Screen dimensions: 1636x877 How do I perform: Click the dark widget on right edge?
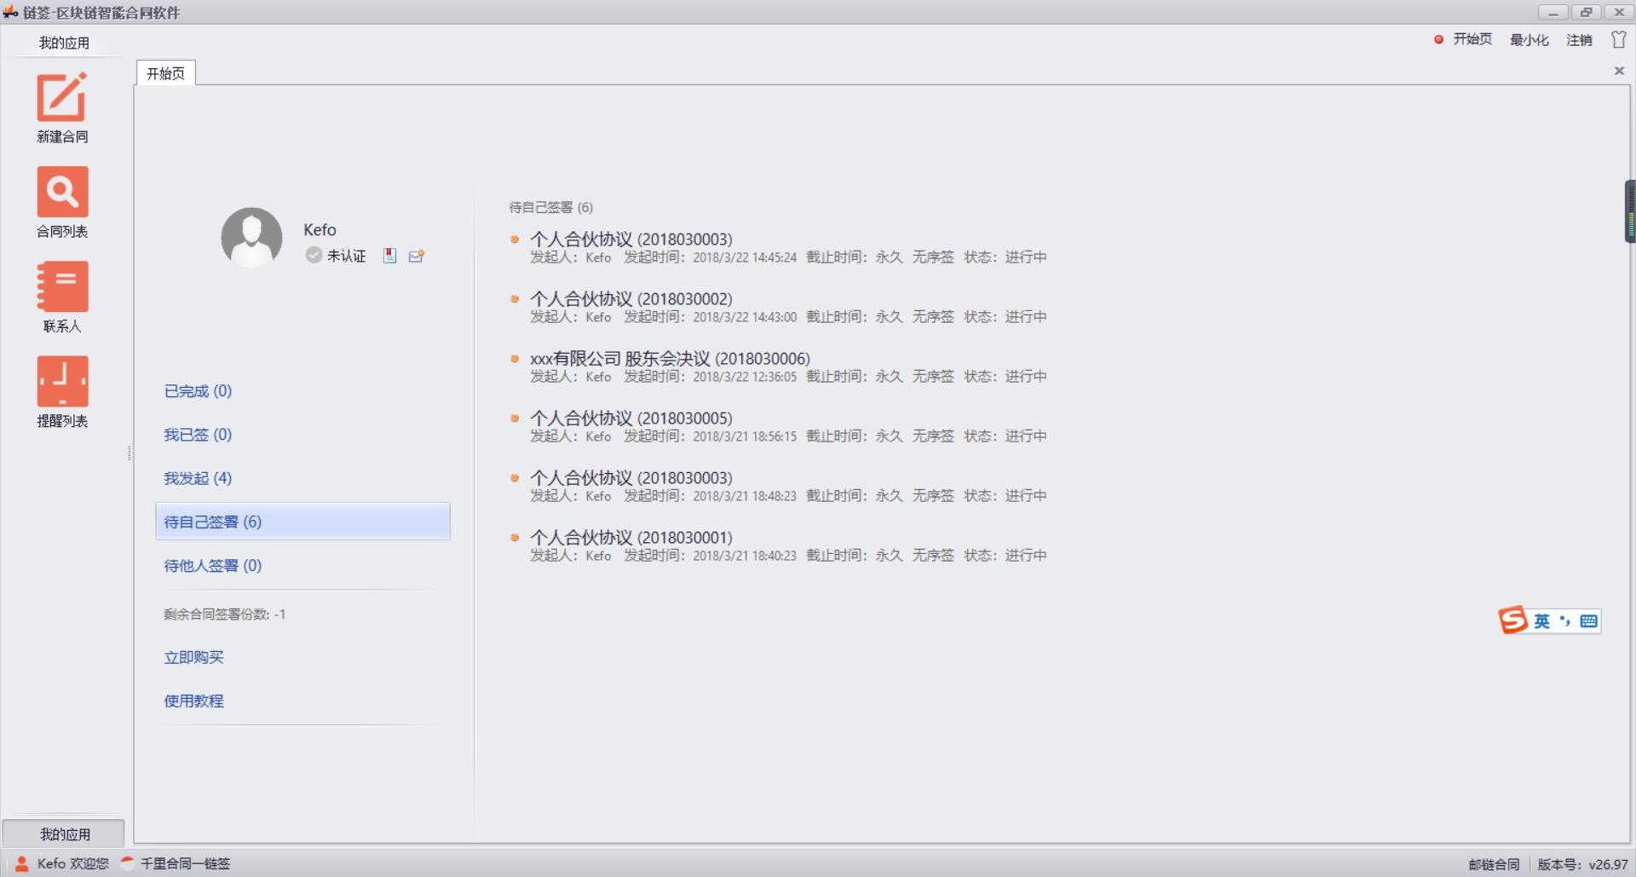(1630, 211)
